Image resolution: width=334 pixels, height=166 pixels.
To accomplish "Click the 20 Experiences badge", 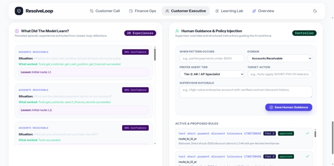I will [140, 33].
